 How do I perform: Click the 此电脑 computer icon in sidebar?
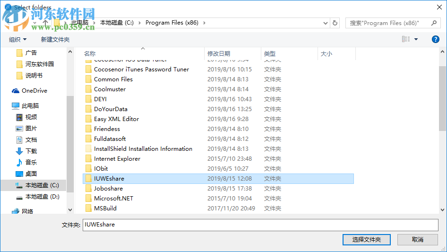pyautogui.click(x=16, y=106)
